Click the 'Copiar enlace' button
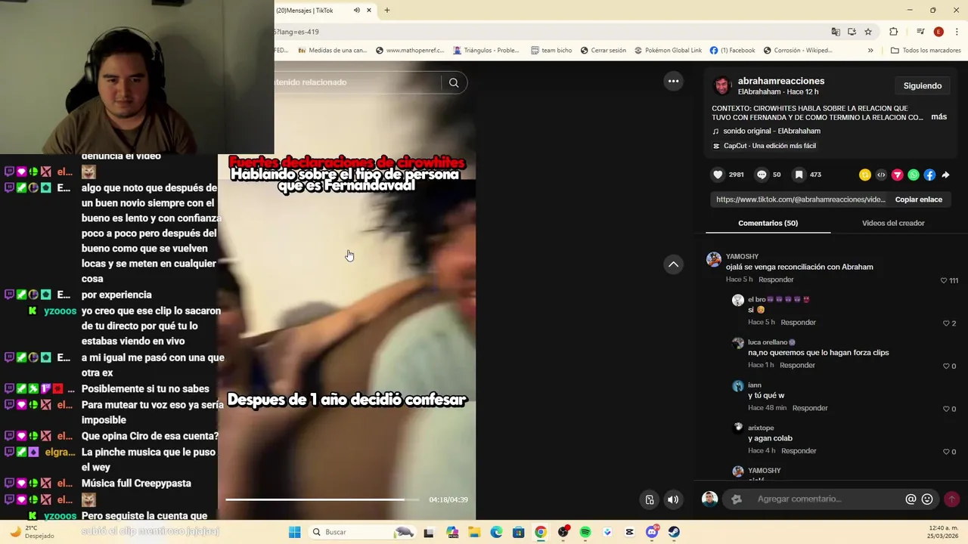Image resolution: width=968 pixels, height=544 pixels. tap(918, 199)
